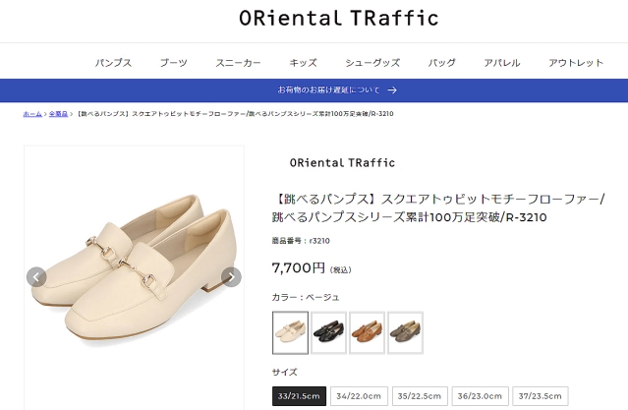
Task: Open the パンプス menu
Action: coord(113,63)
